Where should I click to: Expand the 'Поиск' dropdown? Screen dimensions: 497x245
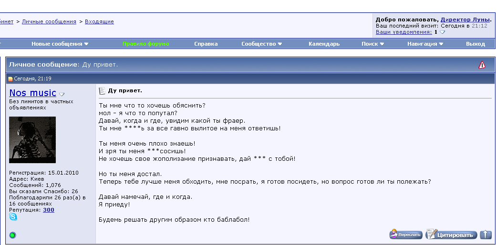pos(373,44)
